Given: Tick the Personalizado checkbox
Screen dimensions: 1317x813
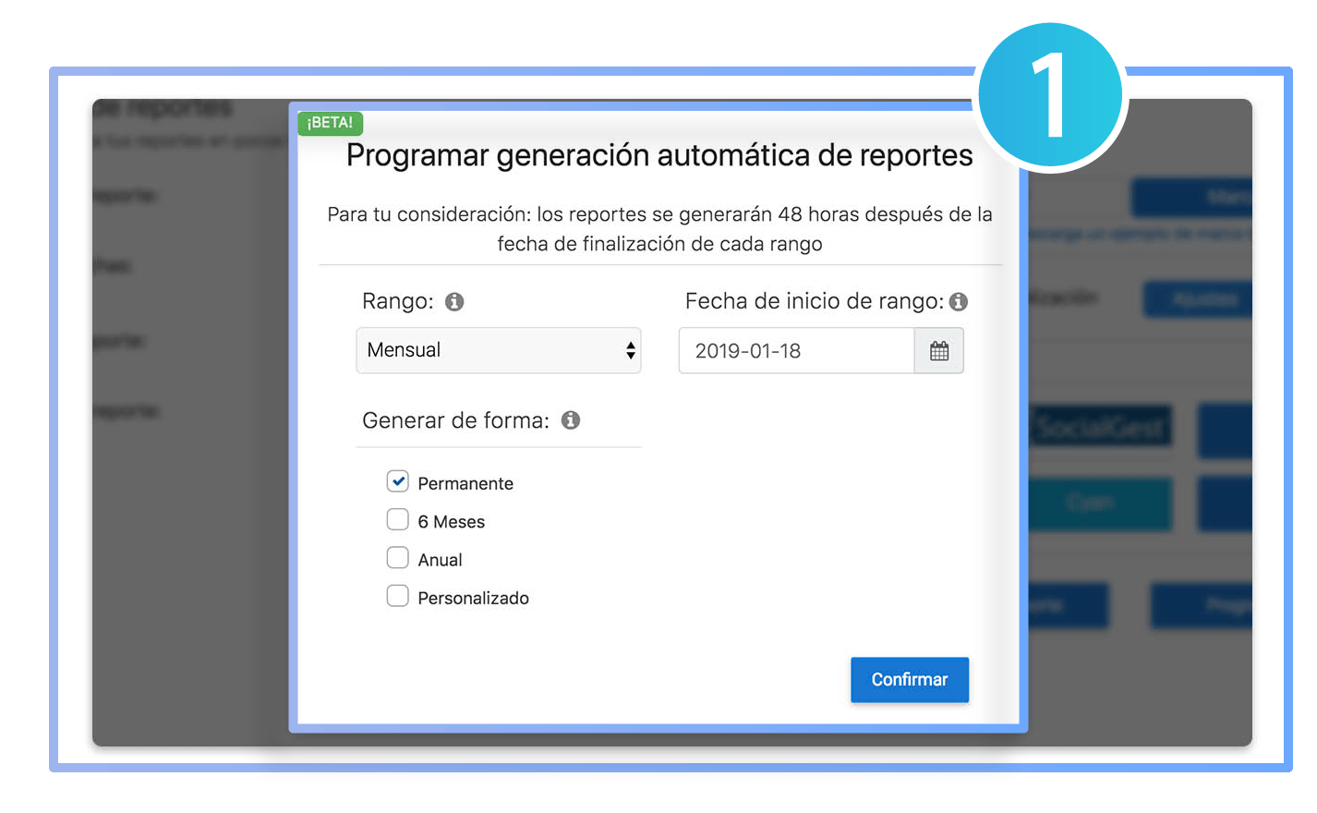Looking at the screenshot, I should (398, 596).
